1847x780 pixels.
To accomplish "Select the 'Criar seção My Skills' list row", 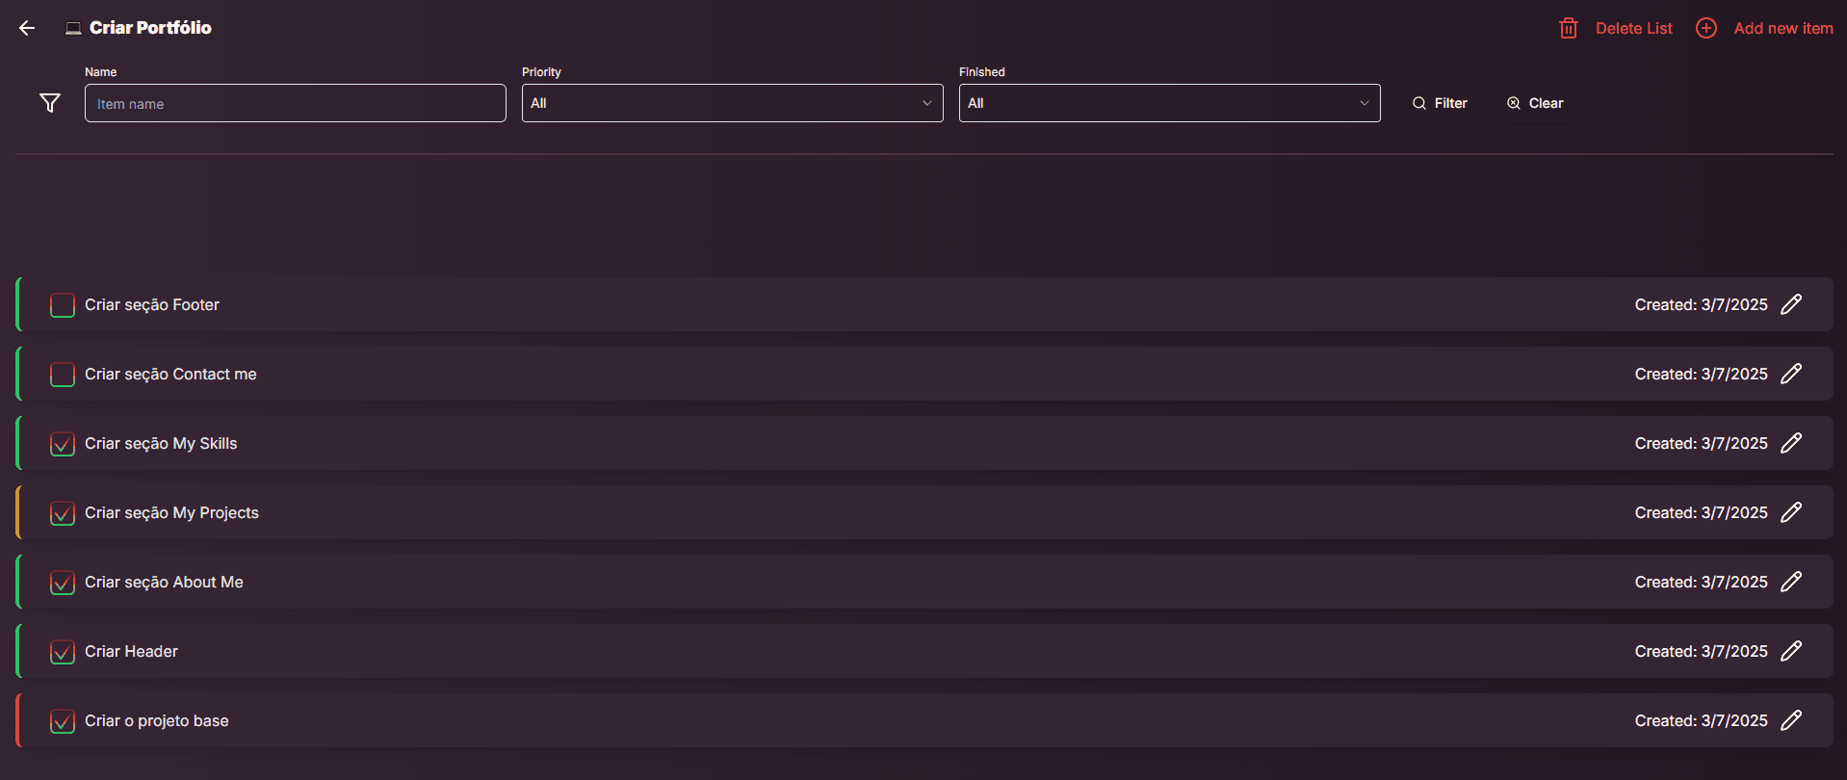I will click(924, 443).
